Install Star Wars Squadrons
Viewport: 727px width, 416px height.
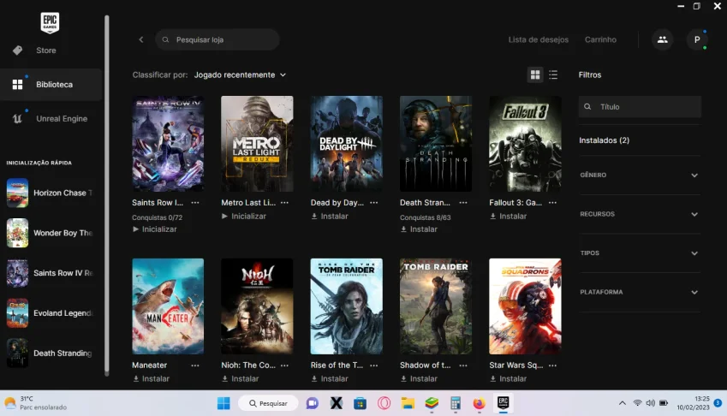pyautogui.click(x=508, y=378)
